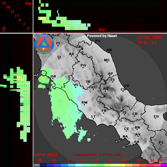This screenshot has width=167, height=167.
Task: Click the CE city label on map
Action: point(127,129)
